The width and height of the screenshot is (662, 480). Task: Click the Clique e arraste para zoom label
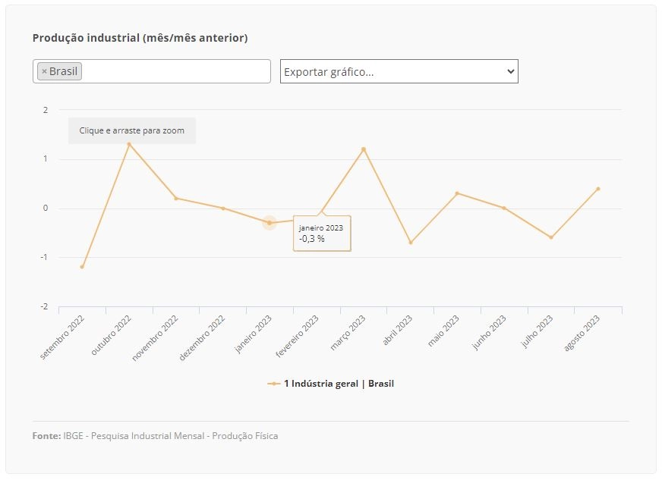coord(132,130)
